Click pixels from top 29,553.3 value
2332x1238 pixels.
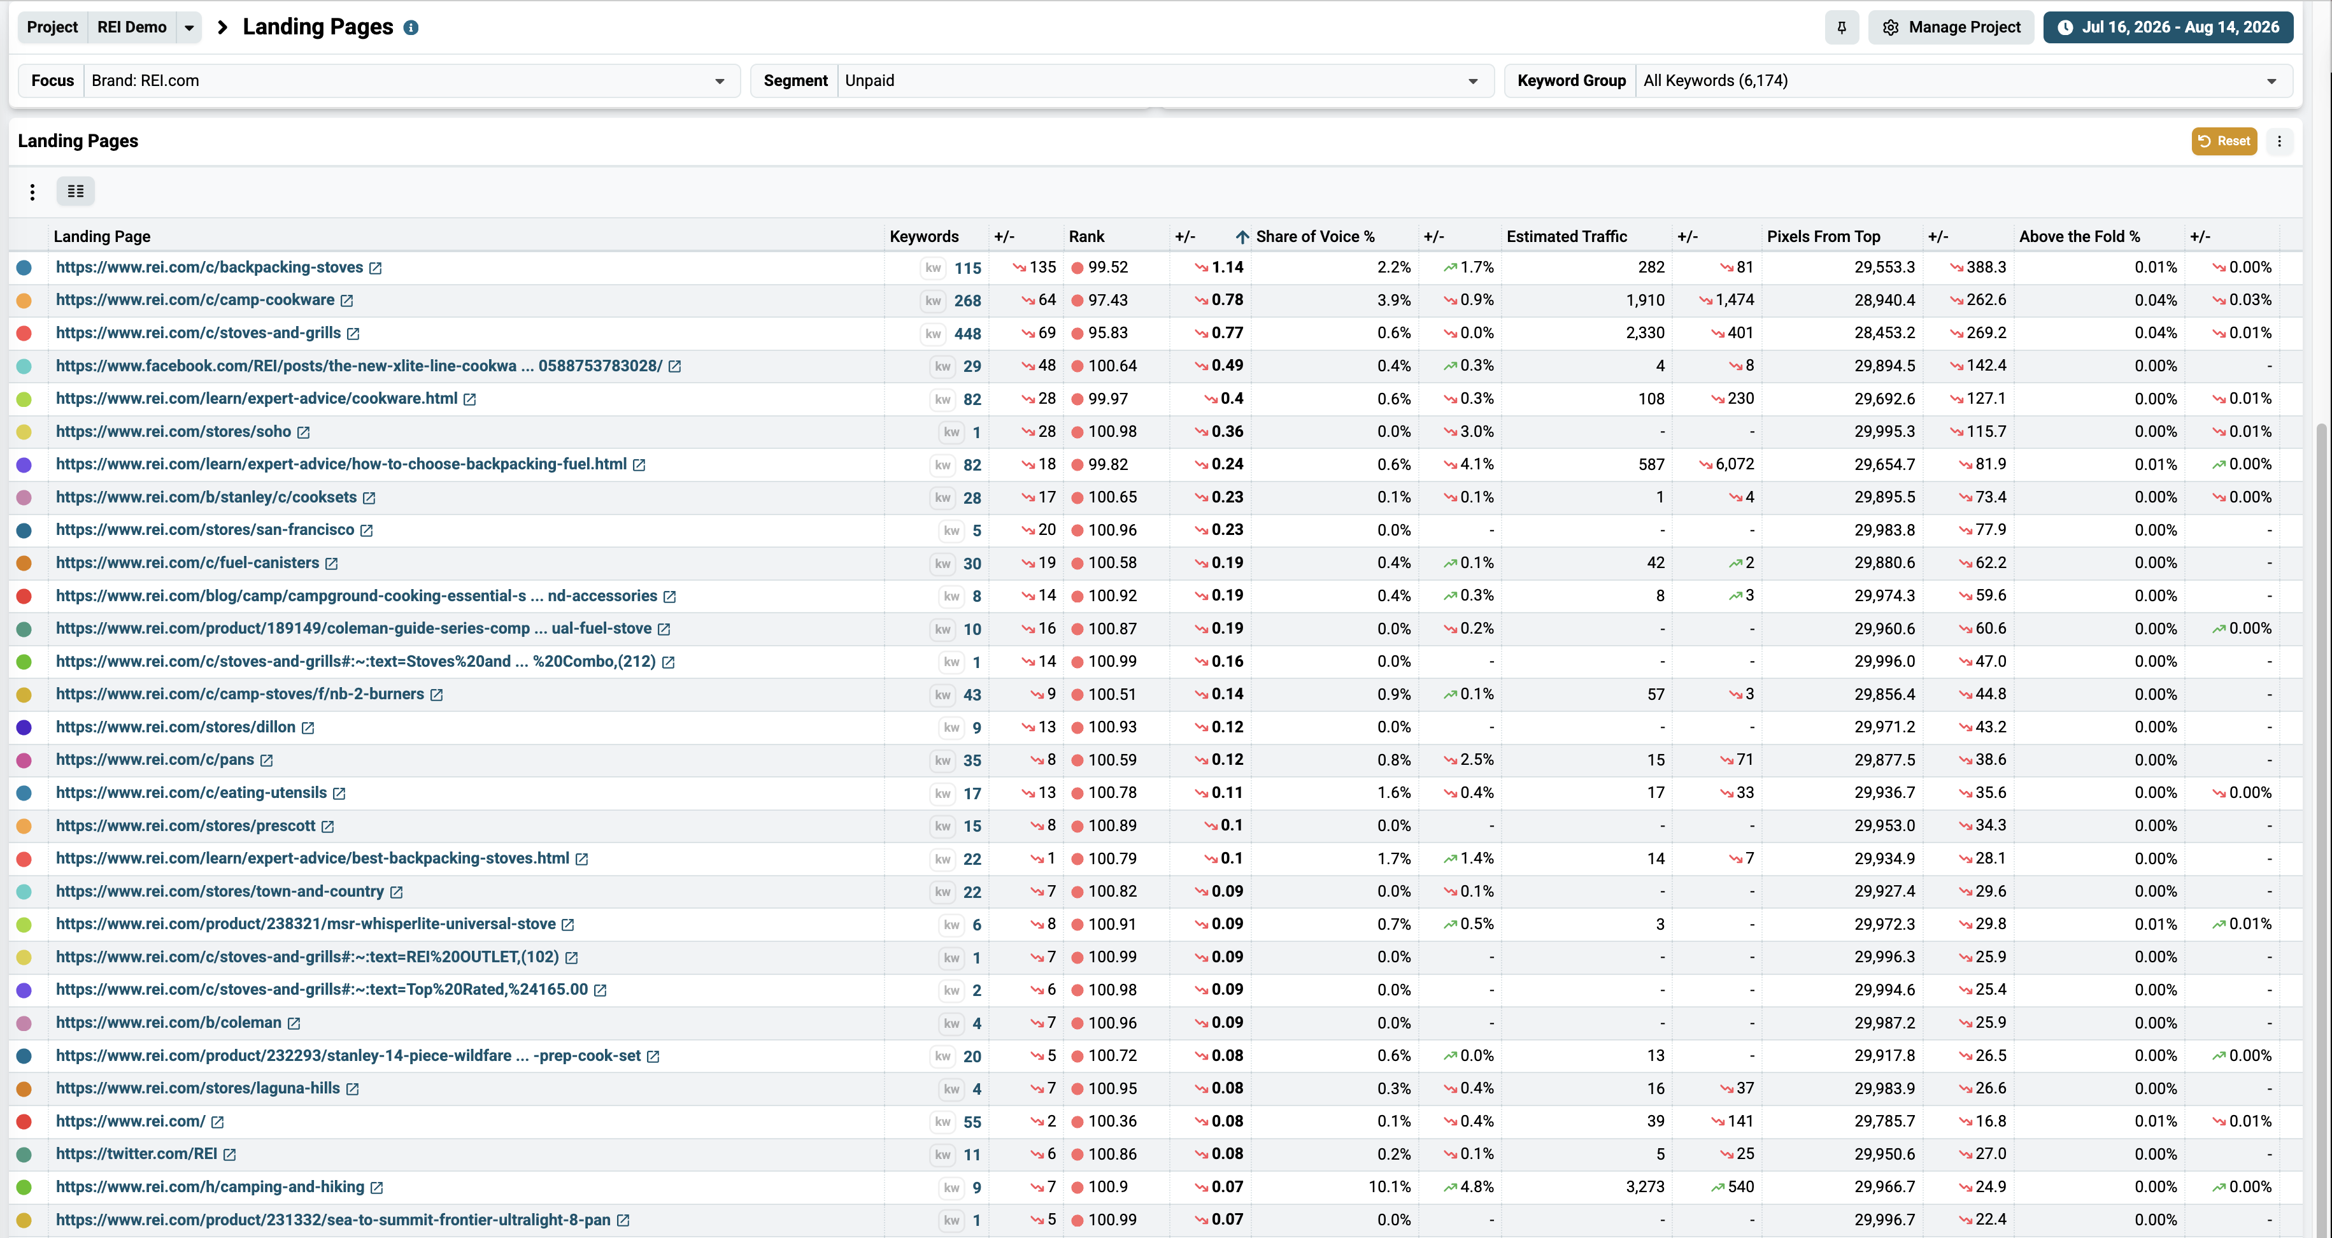[x=1885, y=267]
